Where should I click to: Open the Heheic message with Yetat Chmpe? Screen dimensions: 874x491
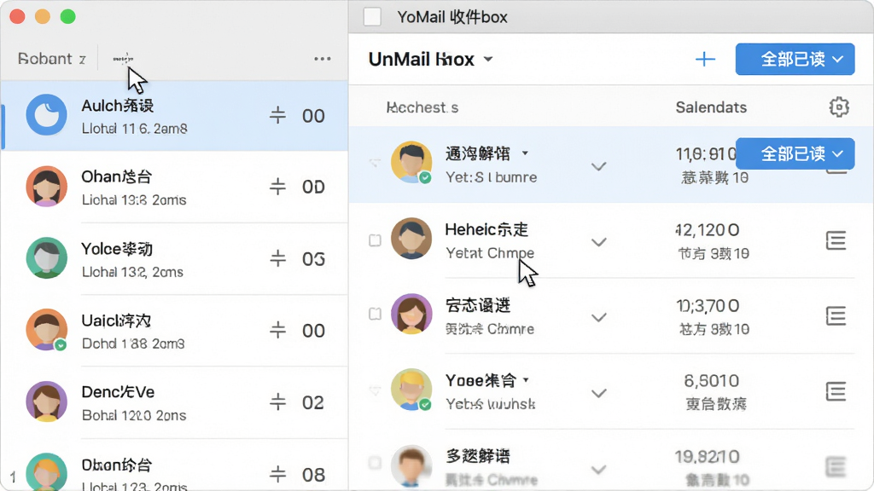[x=611, y=240]
